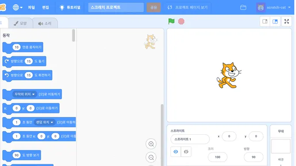Edit the sprite y position field

(256, 136)
